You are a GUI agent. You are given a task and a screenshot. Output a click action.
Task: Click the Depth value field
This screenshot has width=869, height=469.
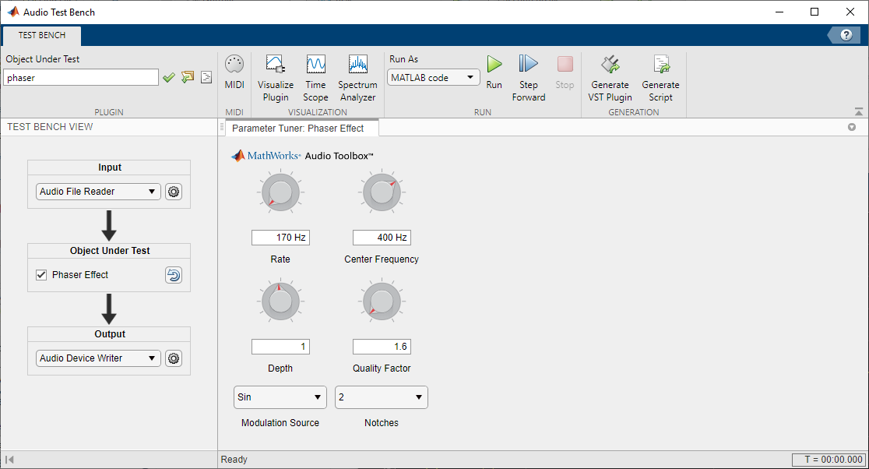tap(280, 347)
